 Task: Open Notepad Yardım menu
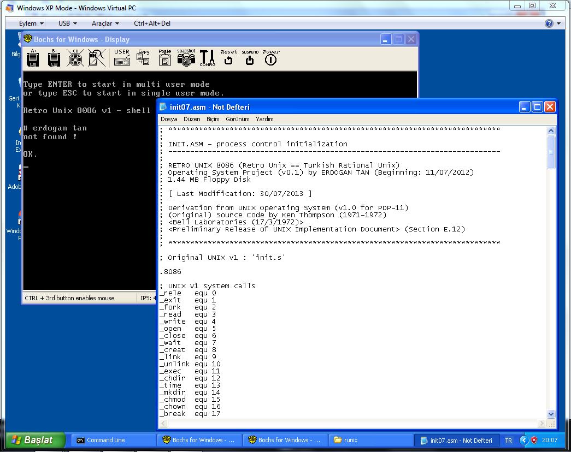(x=264, y=119)
